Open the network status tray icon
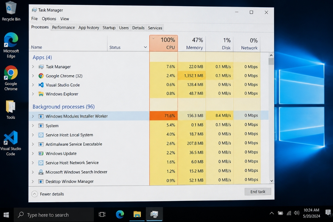The width and height of the screenshot is (333, 222). pyautogui.click(x=289, y=213)
